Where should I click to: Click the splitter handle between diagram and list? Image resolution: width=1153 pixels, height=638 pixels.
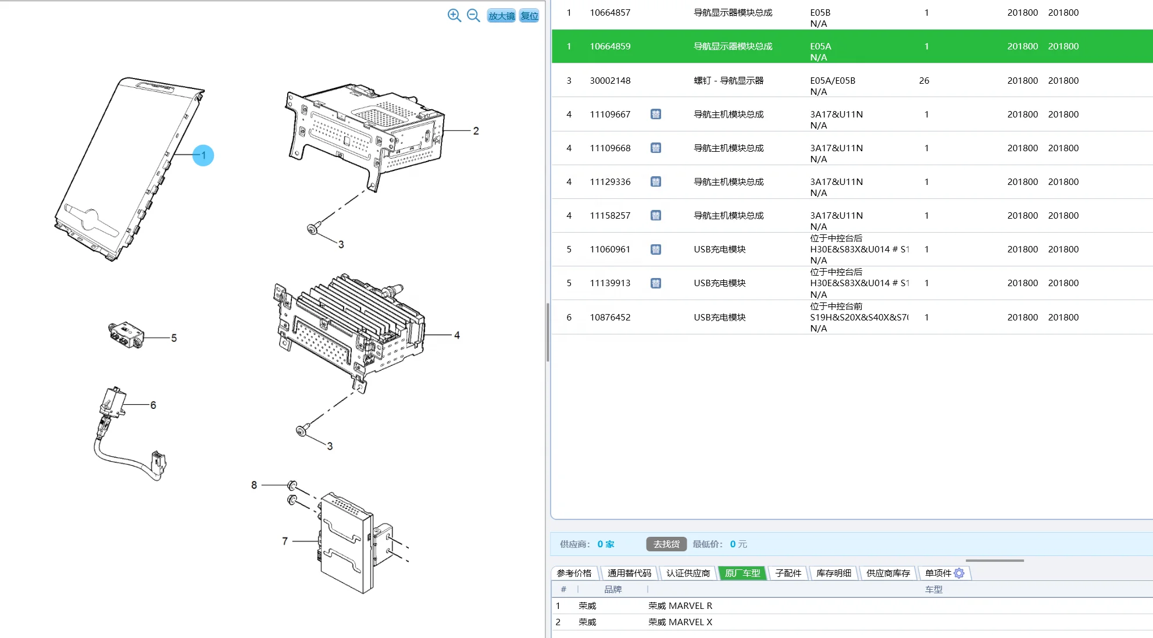pyautogui.click(x=548, y=333)
